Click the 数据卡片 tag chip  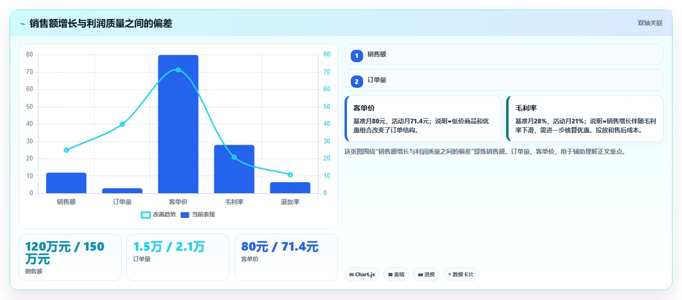point(461,274)
